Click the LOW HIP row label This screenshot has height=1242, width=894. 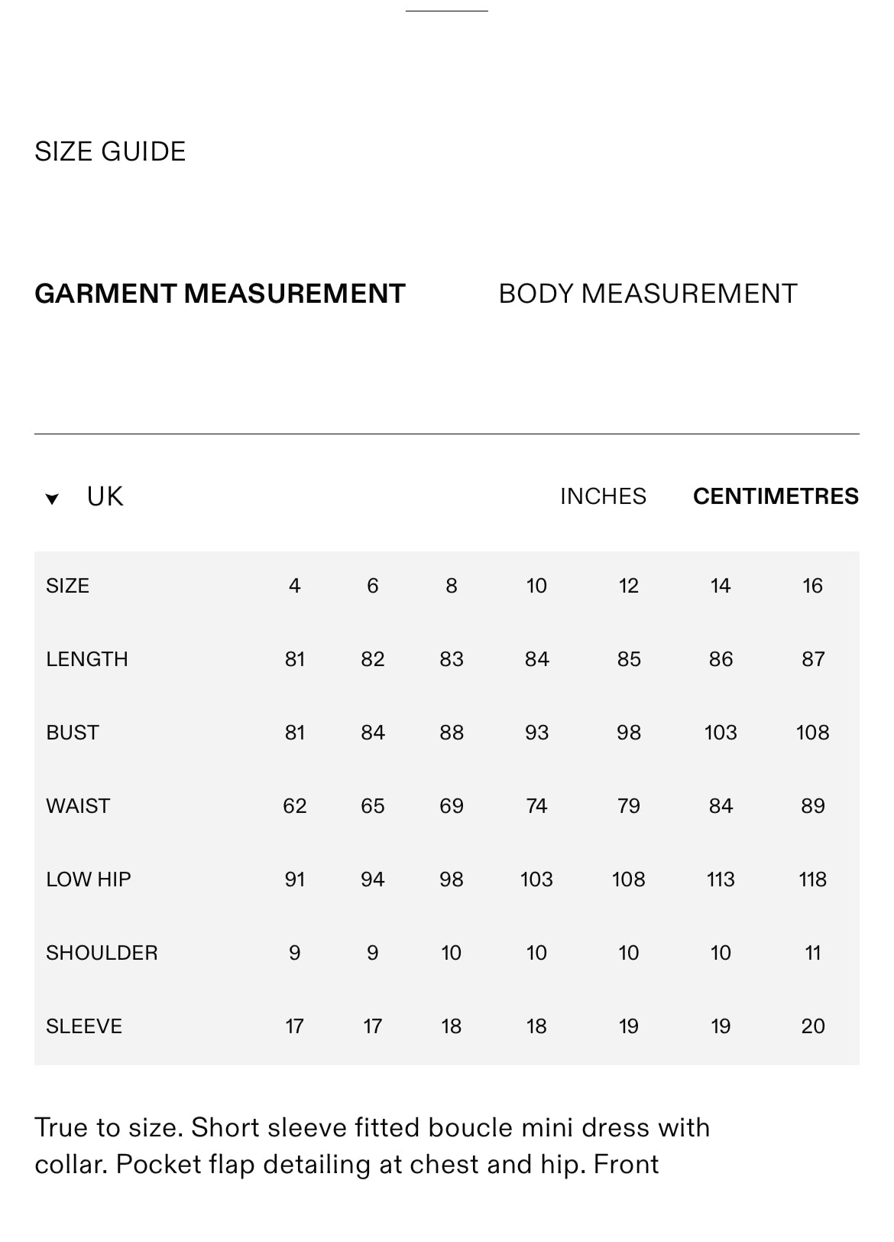pos(89,879)
